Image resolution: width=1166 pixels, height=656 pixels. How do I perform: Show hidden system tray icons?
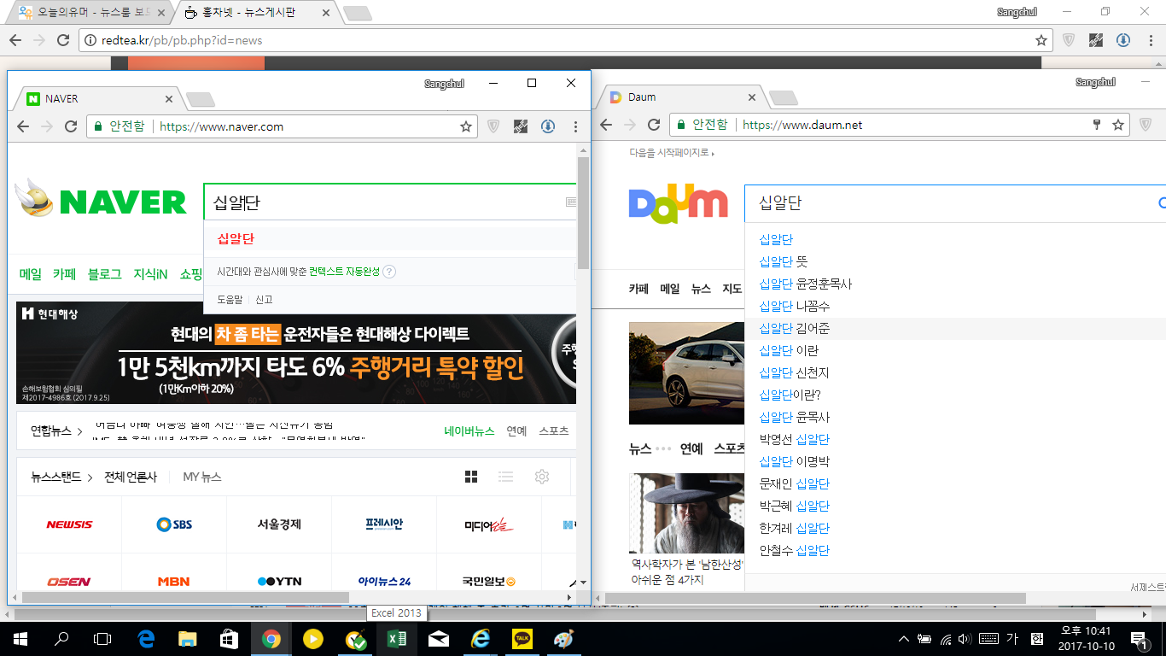[x=904, y=639]
